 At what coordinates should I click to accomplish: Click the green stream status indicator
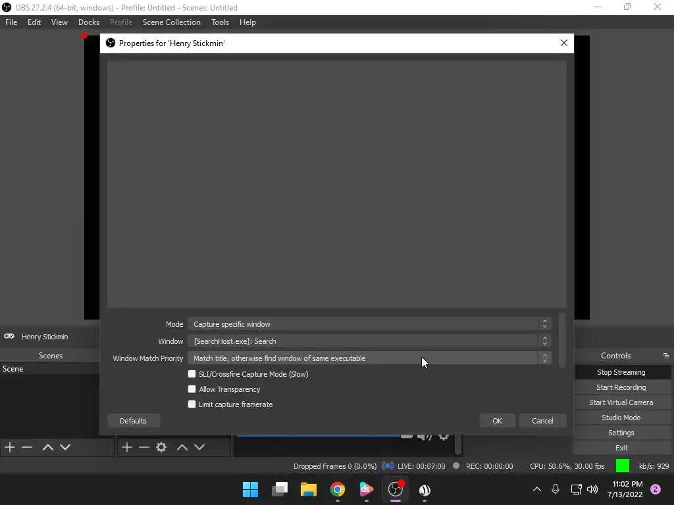(623, 466)
